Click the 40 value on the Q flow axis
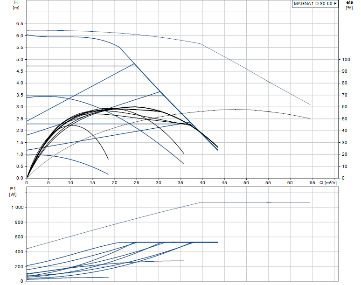The width and height of the screenshot is (361, 285). 202,183
